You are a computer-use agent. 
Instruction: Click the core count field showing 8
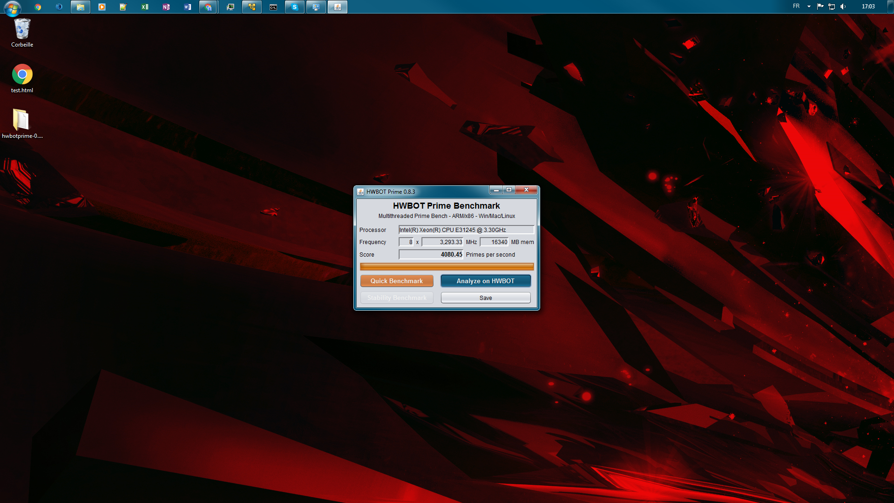406,242
